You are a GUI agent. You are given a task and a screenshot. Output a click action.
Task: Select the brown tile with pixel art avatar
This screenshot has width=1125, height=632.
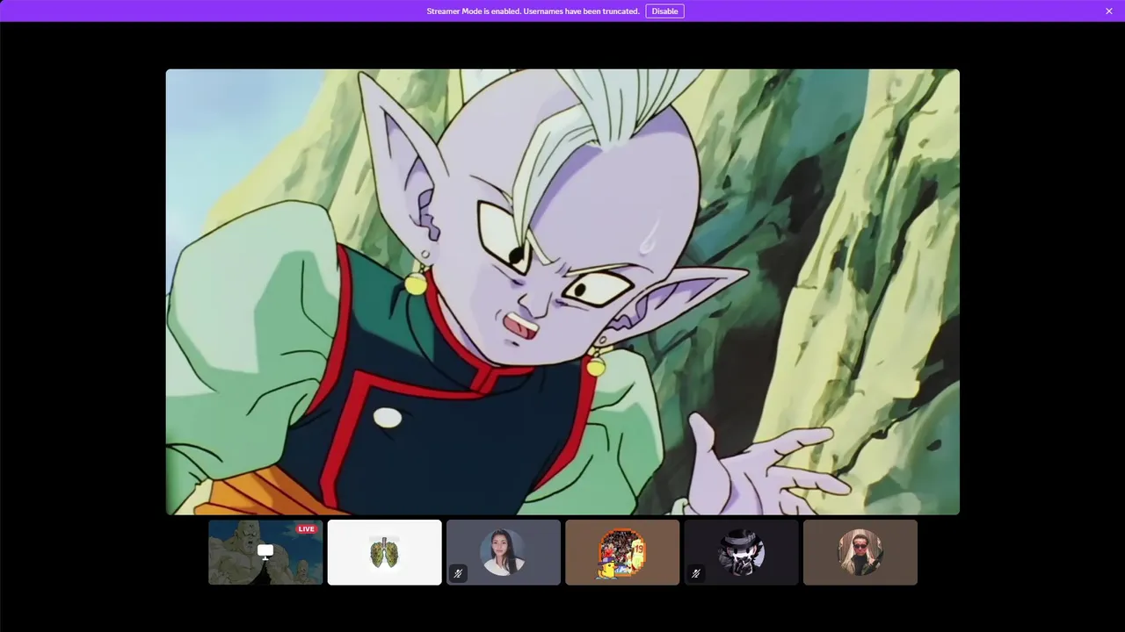click(622, 552)
